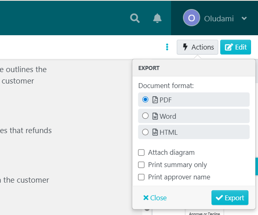
Task: Select the PDF radio button
Action: pos(145,100)
